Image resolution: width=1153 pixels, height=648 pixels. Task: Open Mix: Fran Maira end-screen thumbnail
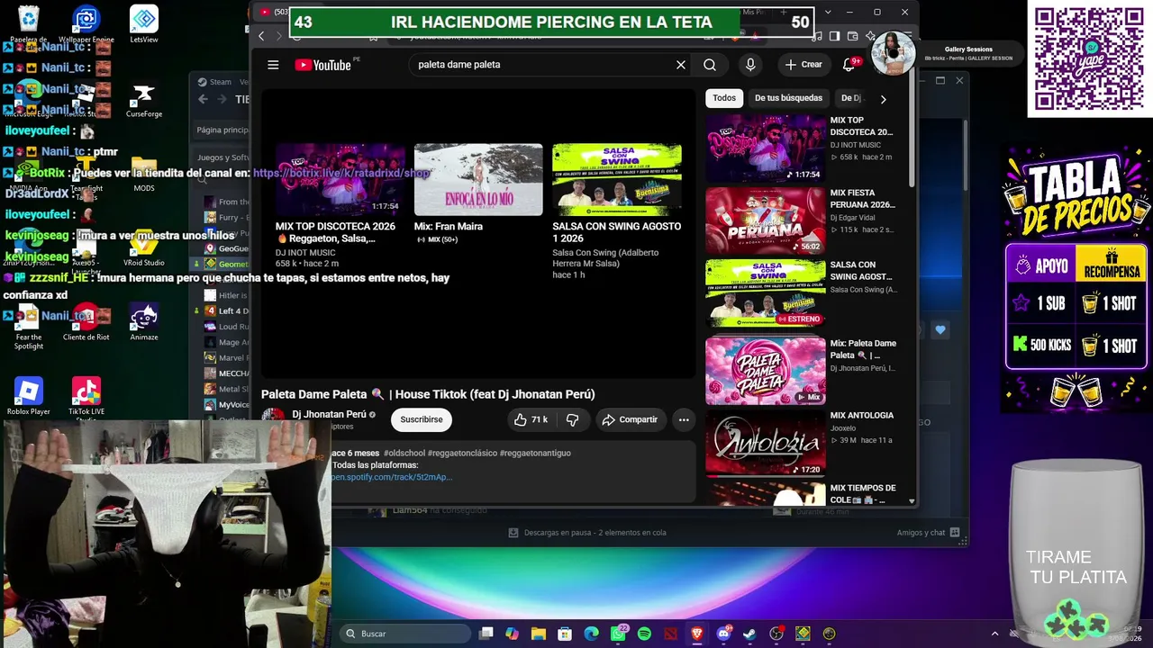tap(478, 179)
